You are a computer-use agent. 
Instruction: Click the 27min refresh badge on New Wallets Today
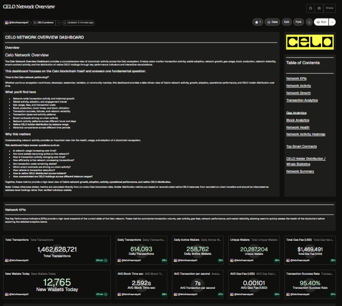pos(102,294)
